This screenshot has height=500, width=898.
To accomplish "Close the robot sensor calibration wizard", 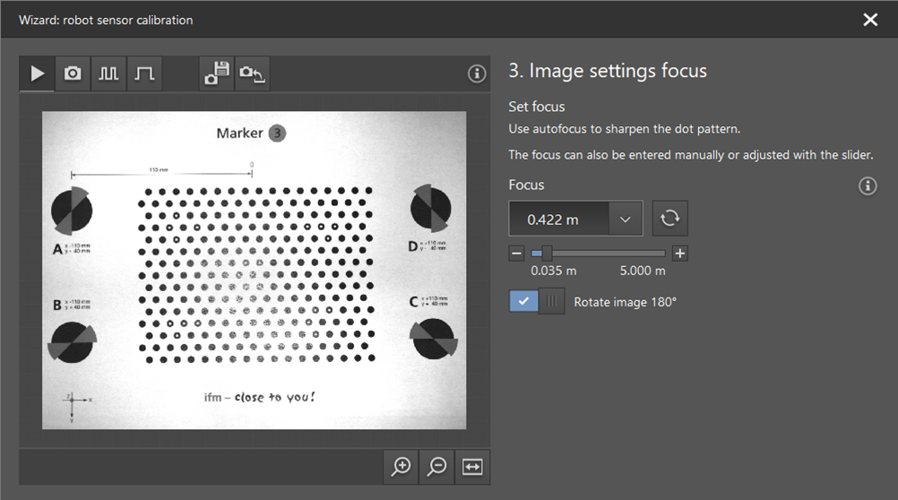I will [x=870, y=20].
